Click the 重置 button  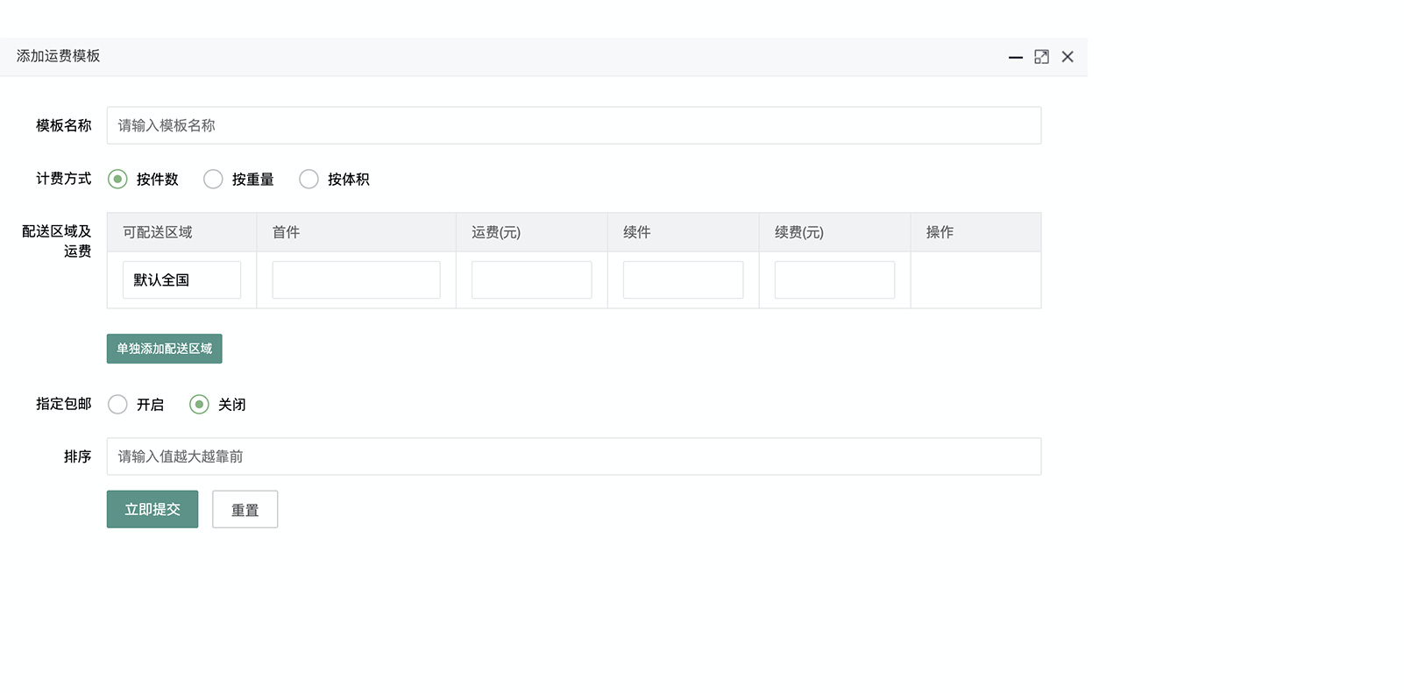tap(245, 509)
